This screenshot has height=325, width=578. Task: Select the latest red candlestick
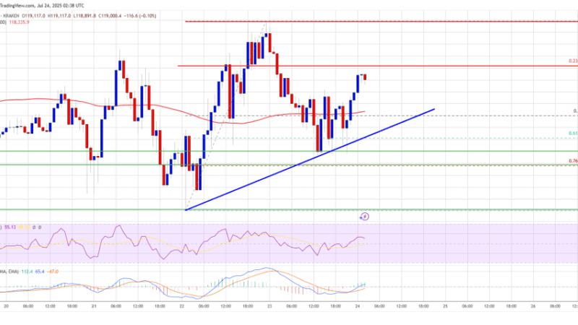(365, 77)
